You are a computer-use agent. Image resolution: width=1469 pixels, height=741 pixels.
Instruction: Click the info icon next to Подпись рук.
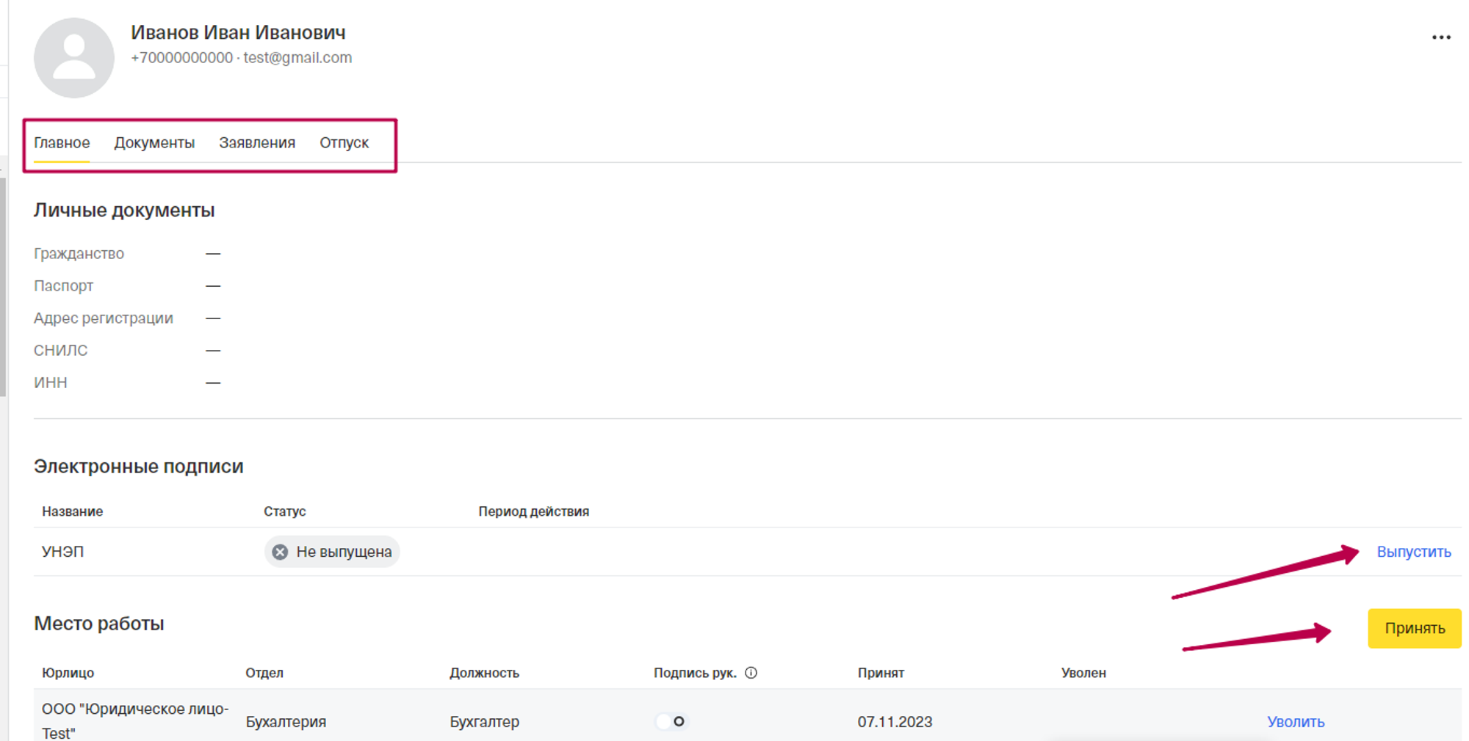[751, 673]
